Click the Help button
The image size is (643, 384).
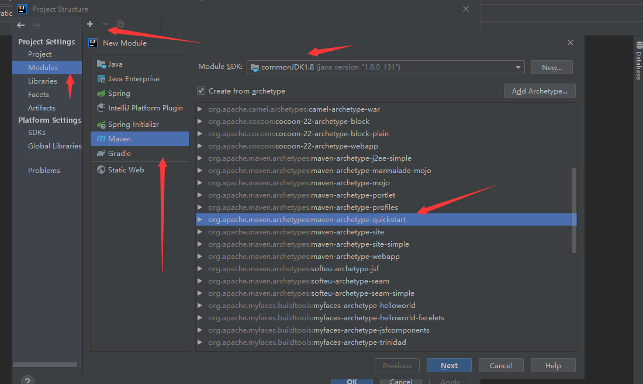(553, 365)
